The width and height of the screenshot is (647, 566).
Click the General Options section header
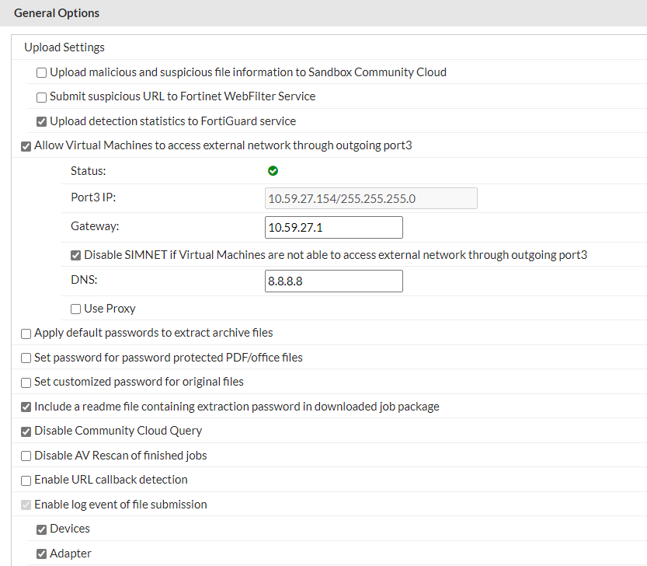tap(57, 13)
